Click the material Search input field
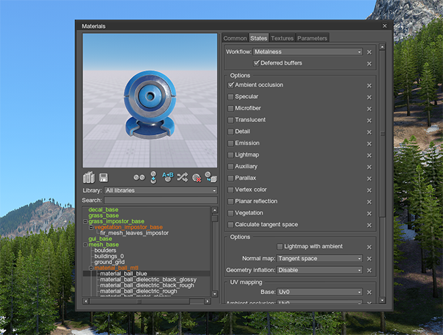This screenshot has height=335, width=443. (161, 200)
